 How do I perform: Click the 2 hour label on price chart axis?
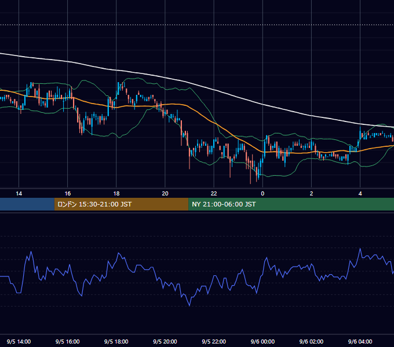[311, 194]
